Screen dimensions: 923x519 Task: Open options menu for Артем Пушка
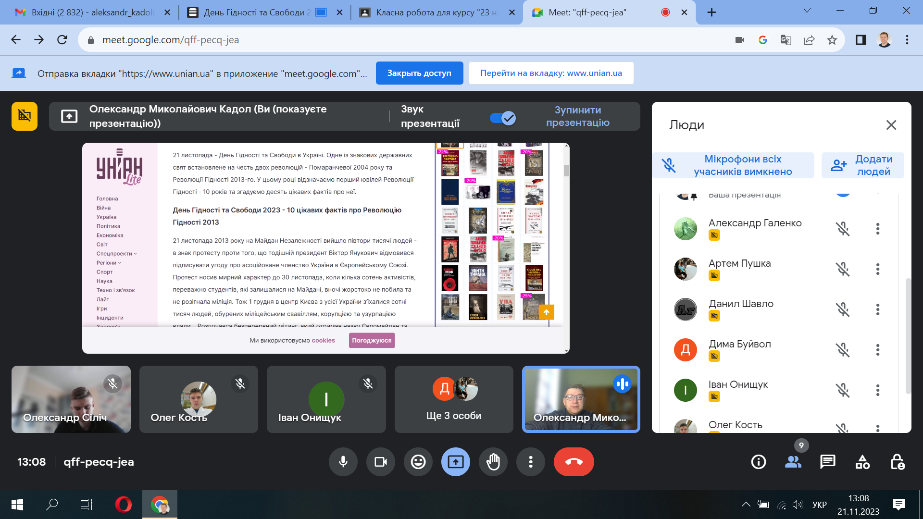point(878,269)
